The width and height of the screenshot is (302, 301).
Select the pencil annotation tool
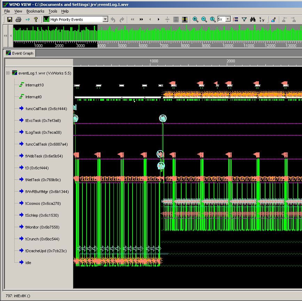click(x=273, y=20)
